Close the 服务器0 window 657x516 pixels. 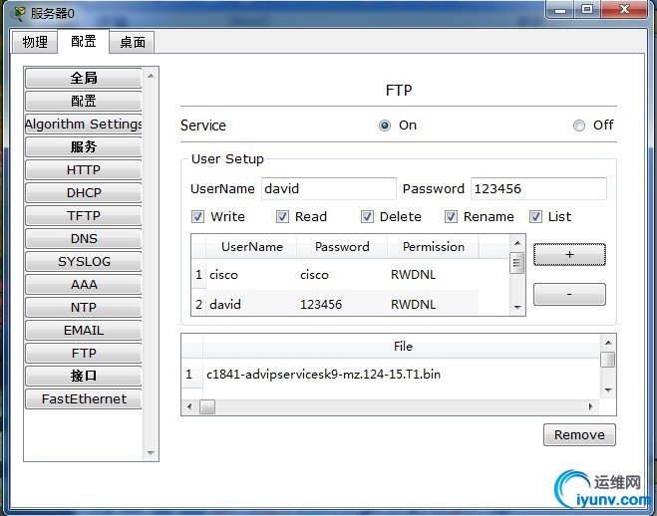tap(624, 9)
